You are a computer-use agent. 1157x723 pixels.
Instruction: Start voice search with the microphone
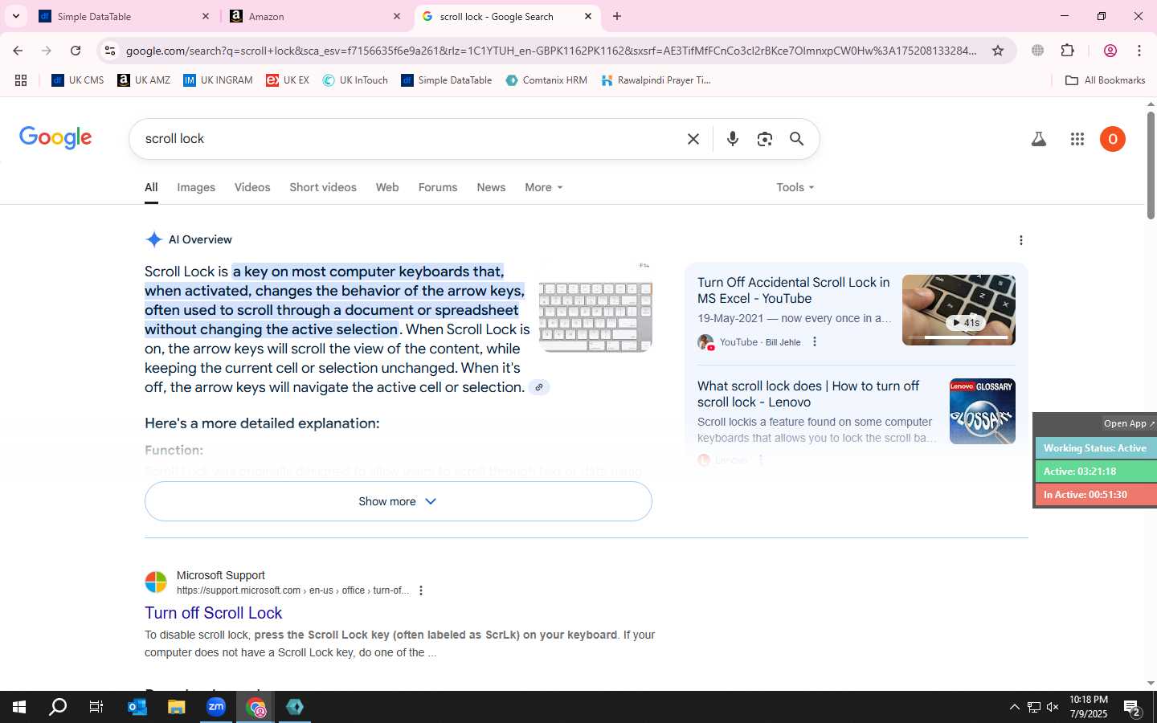click(732, 139)
